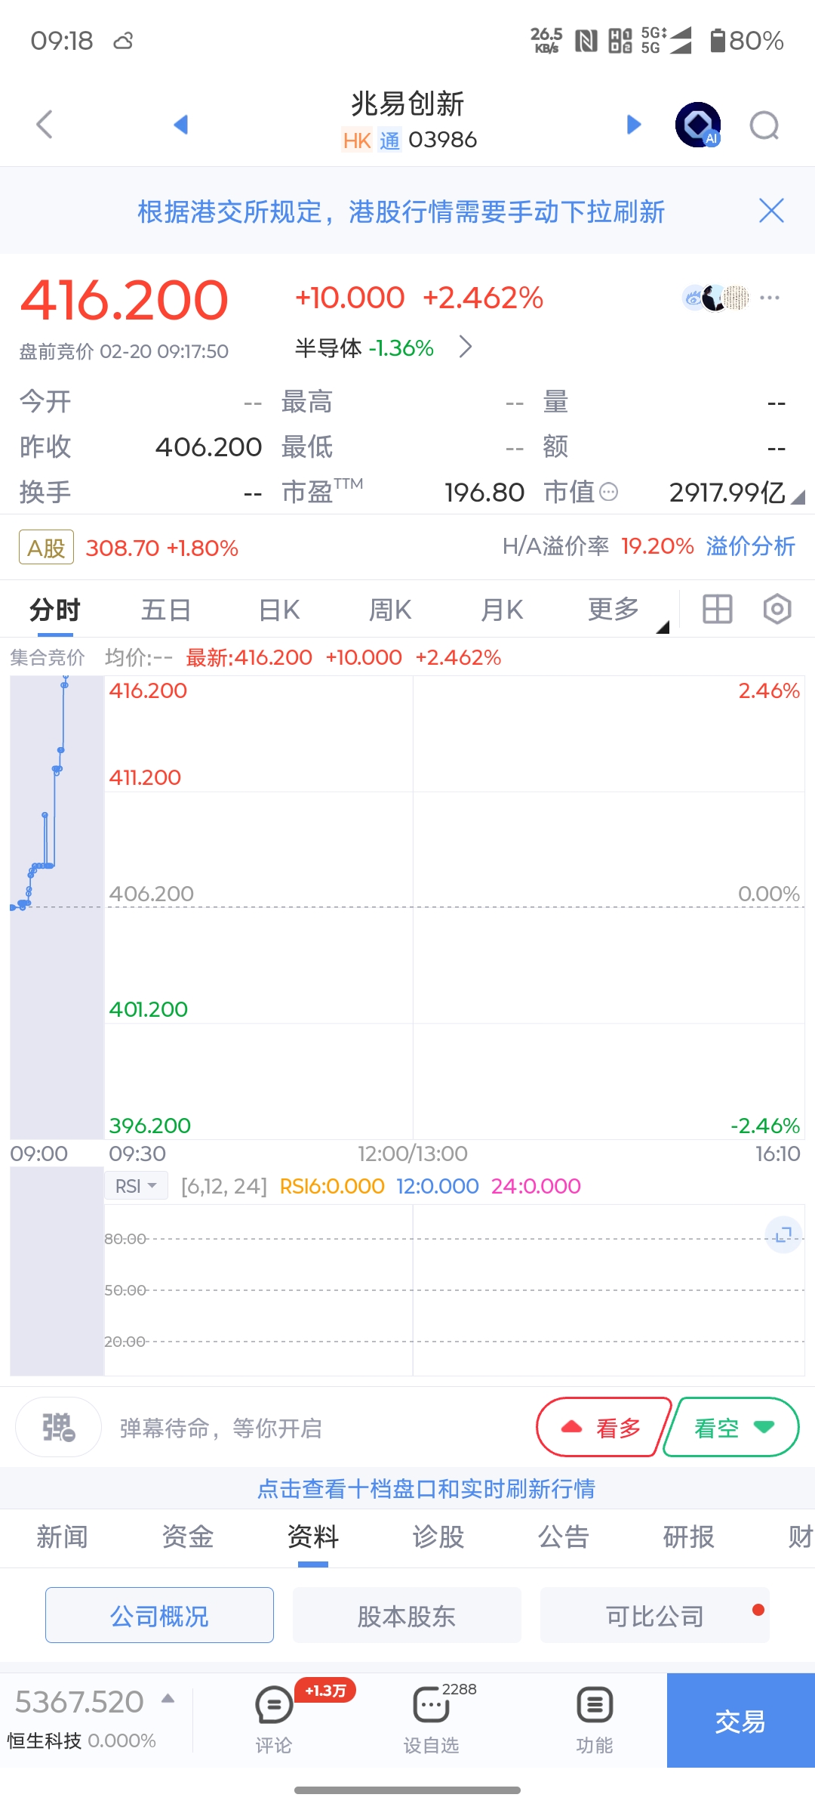The width and height of the screenshot is (815, 1813).
Task: Open 溢价分析 link
Action: tap(750, 546)
